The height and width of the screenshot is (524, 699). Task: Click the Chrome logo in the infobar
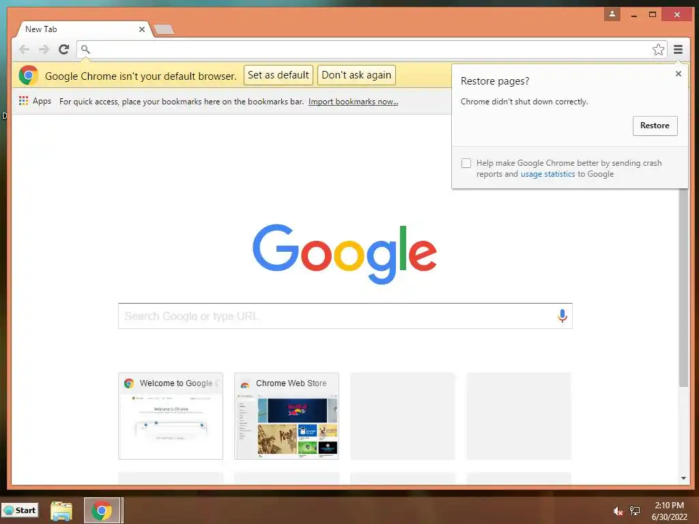click(28, 75)
